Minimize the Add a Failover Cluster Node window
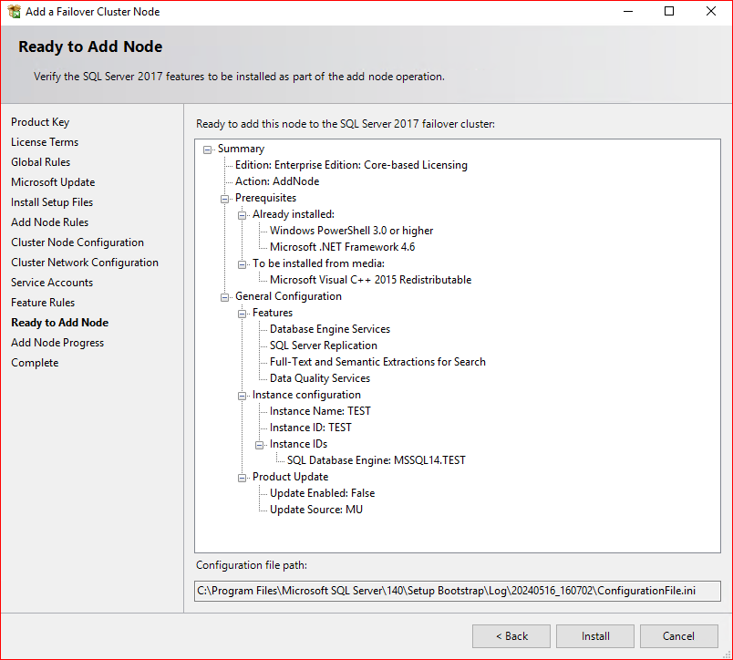Screen dimensions: 733x660 (628, 11)
